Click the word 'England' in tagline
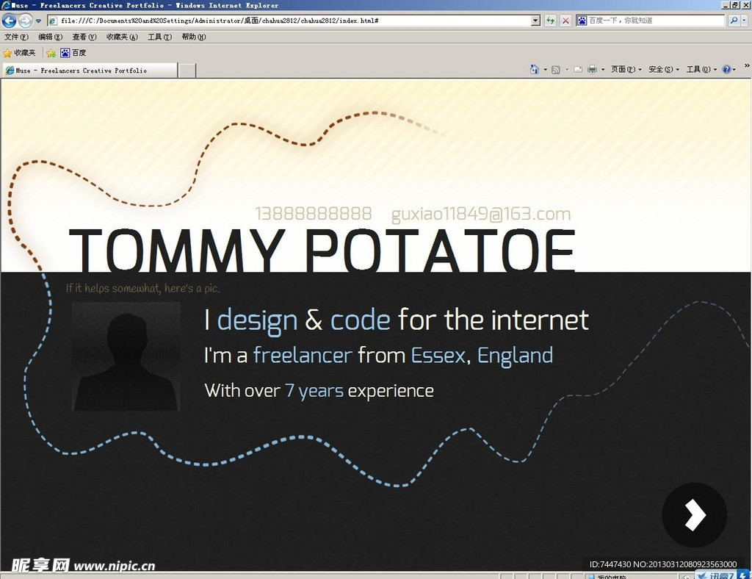The width and height of the screenshot is (752, 579). coord(515,356)
